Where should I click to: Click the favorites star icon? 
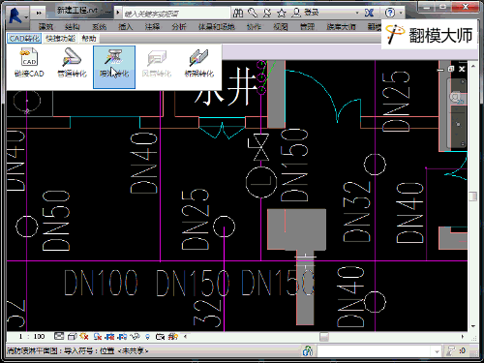[x=282, y=13]
